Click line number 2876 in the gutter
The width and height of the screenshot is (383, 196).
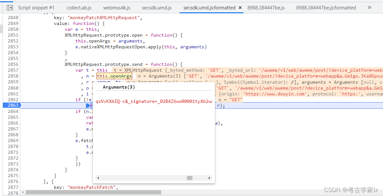tap(13, 181)
